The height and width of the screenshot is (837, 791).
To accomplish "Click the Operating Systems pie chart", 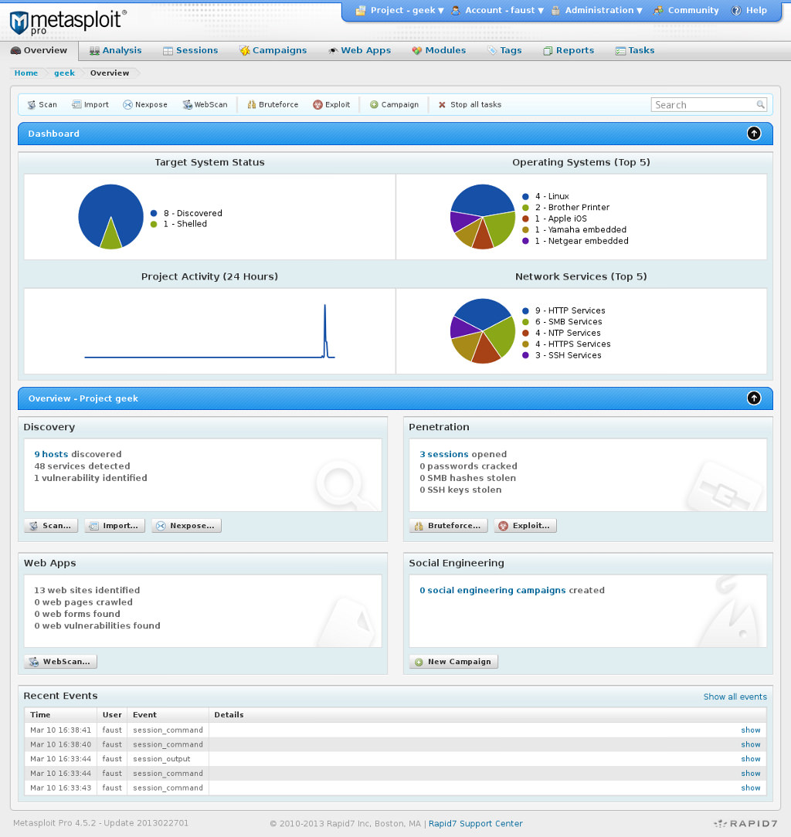I will point(483,217).
